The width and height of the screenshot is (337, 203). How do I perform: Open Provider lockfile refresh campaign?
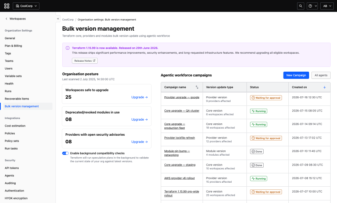coord(179,138)
